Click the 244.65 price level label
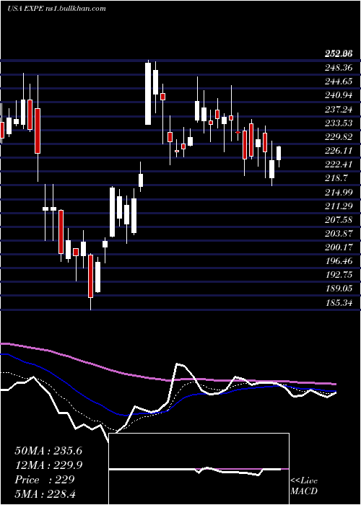Screen dimensions: 361x505 coord(338,82)
